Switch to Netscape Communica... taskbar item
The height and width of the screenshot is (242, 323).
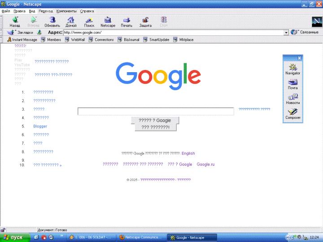pos(141,238)
